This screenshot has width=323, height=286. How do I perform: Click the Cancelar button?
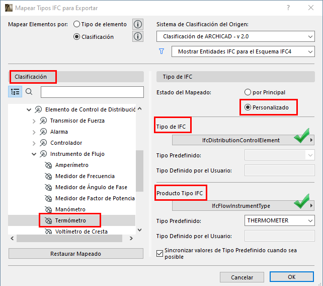242,277
